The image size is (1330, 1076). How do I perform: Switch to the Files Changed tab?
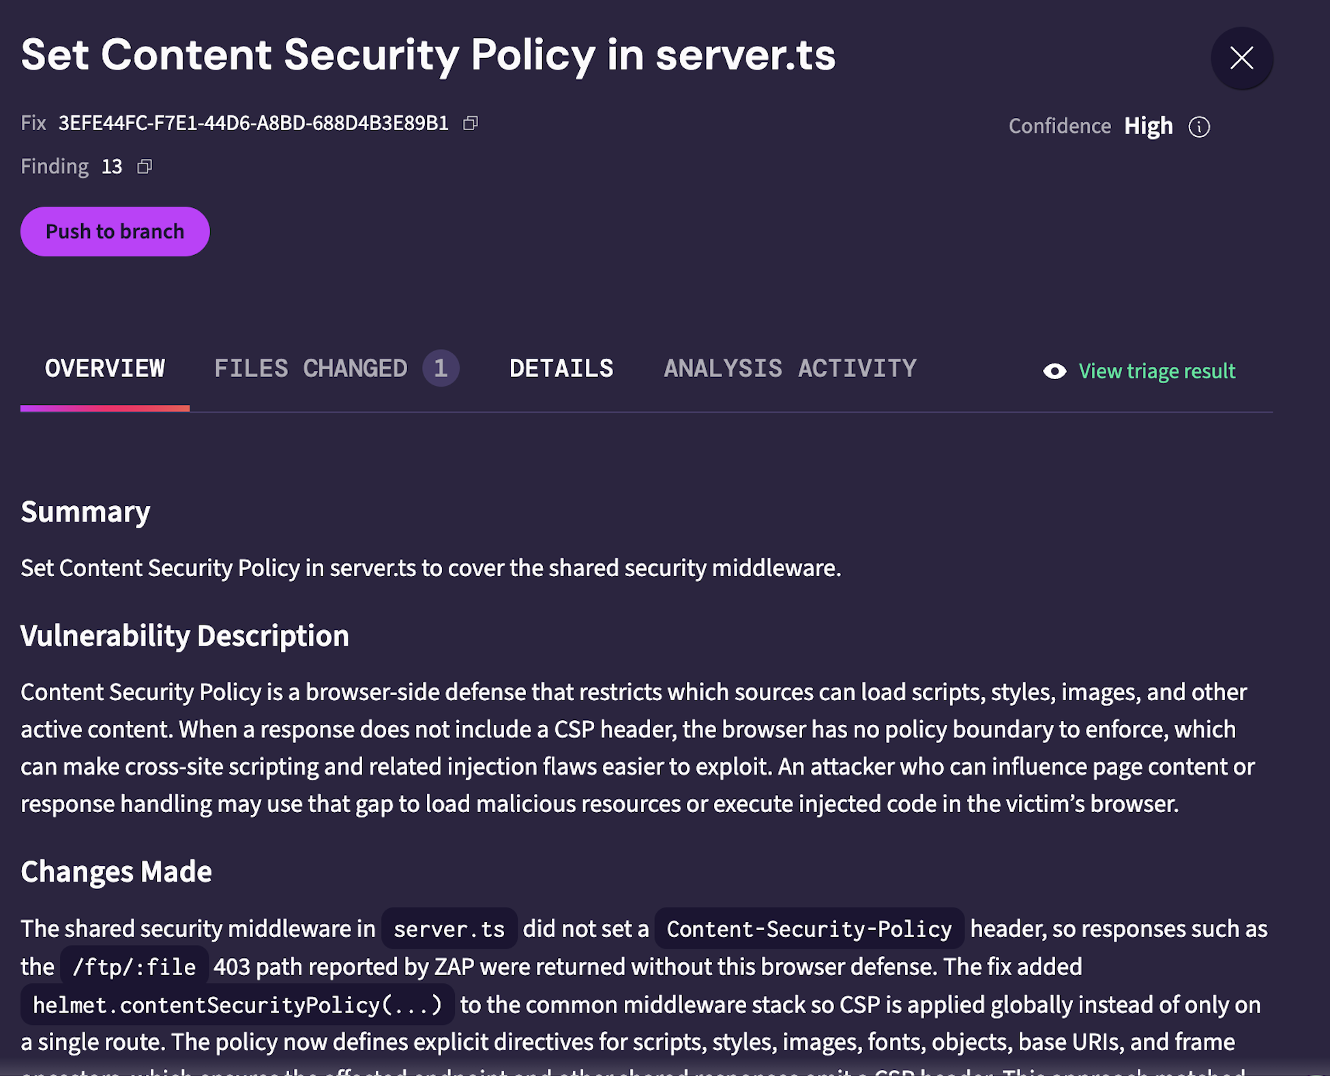pyautogui.click(x=336, y=369)
